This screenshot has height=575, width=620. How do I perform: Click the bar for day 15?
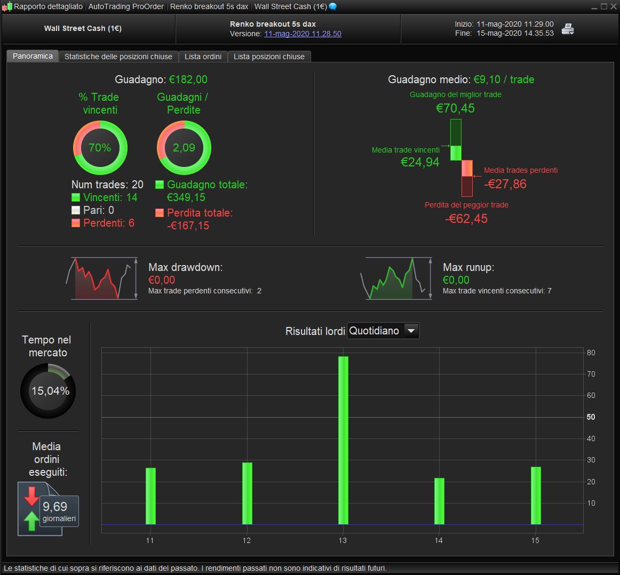pos(536,496)
